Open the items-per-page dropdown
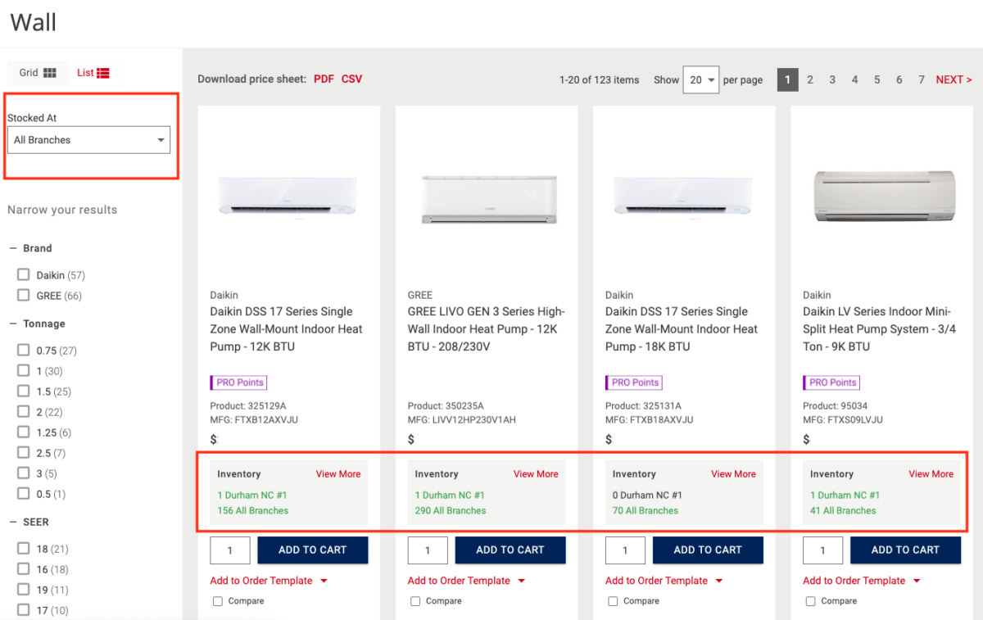 click(700, 79)
